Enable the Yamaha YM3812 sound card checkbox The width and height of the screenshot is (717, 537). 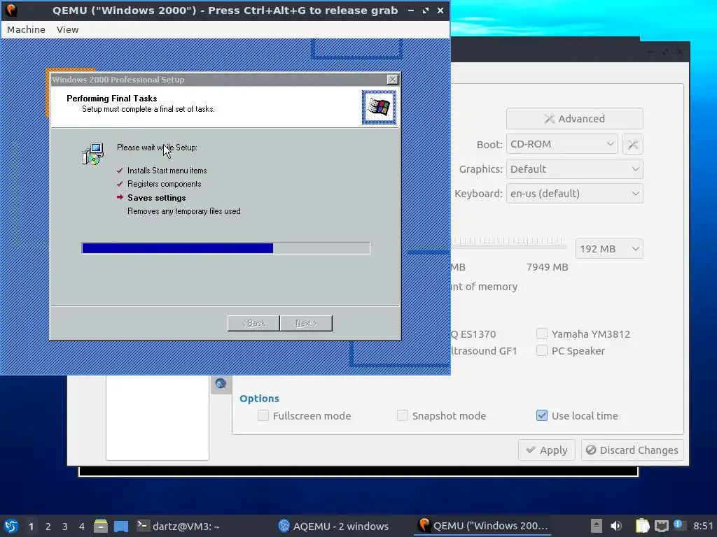coord(542,334)
